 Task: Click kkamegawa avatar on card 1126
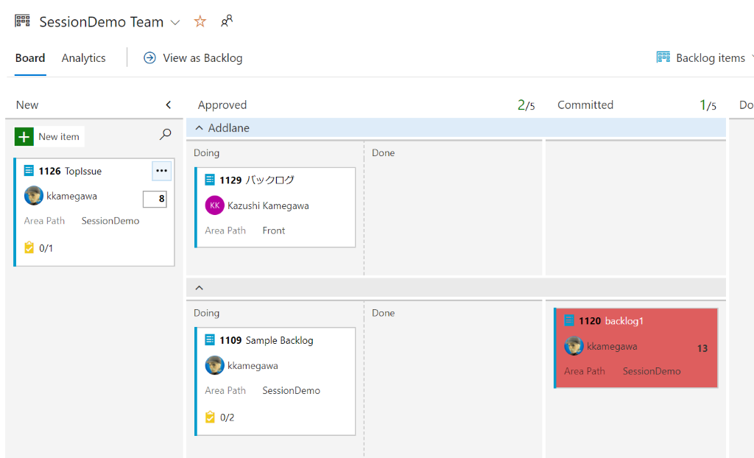(34, 196)
